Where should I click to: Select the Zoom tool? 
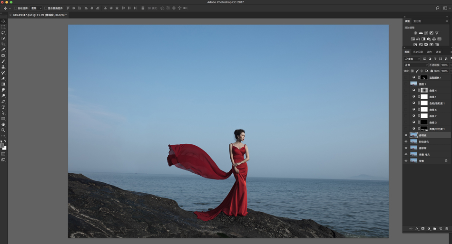click(x=3, y=130)
